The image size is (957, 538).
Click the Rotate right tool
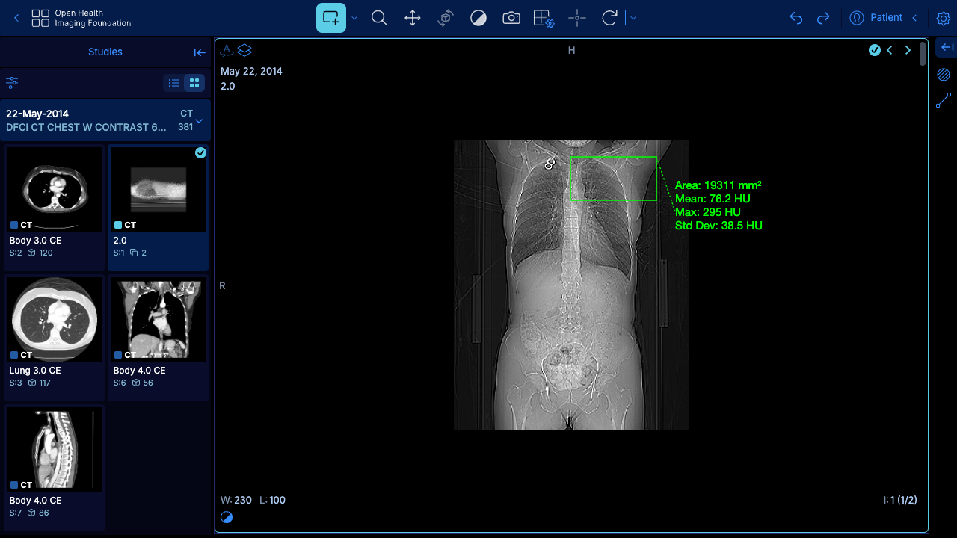[609, 18]
